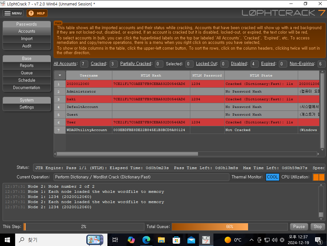The width and height of the screenshot is (327, 246).
Task: Open the Import page in the sidebar
Action: click(27, 38)
